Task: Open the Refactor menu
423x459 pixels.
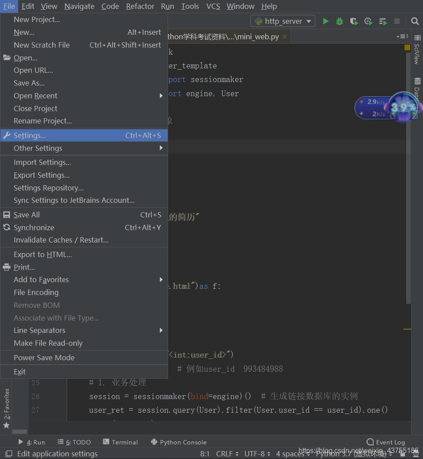Action: click(x=140, y=6)
